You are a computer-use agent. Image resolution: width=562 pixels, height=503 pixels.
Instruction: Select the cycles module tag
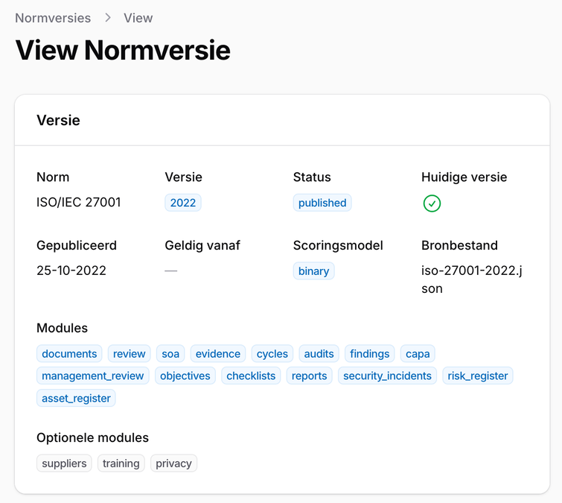[272, 354]
